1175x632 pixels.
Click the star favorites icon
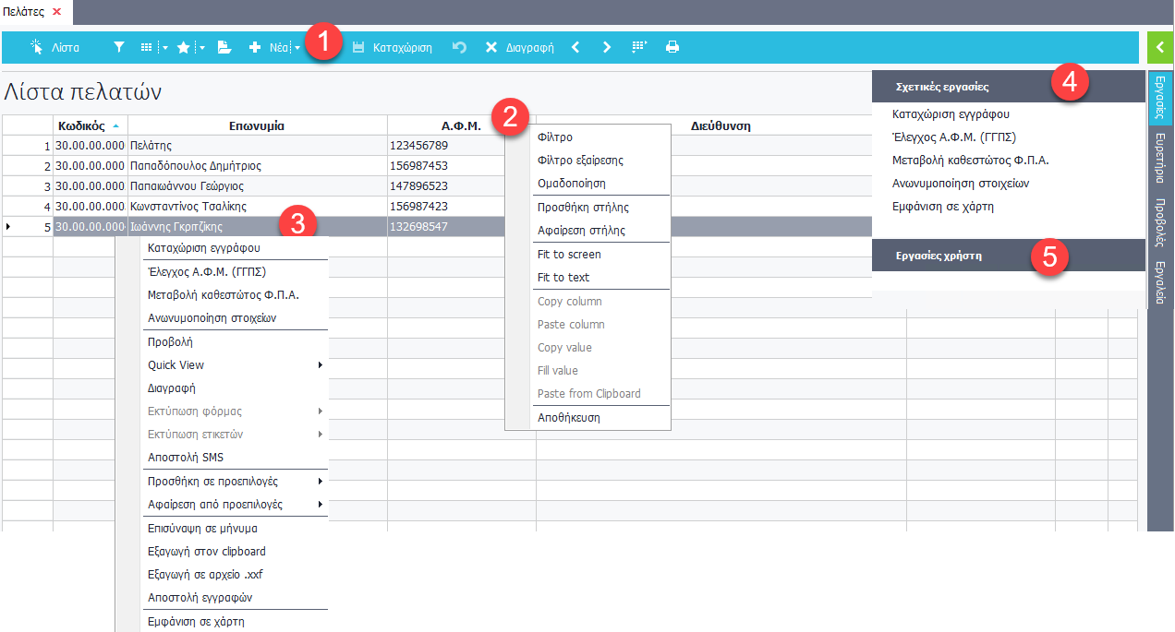tap(184, 47)
